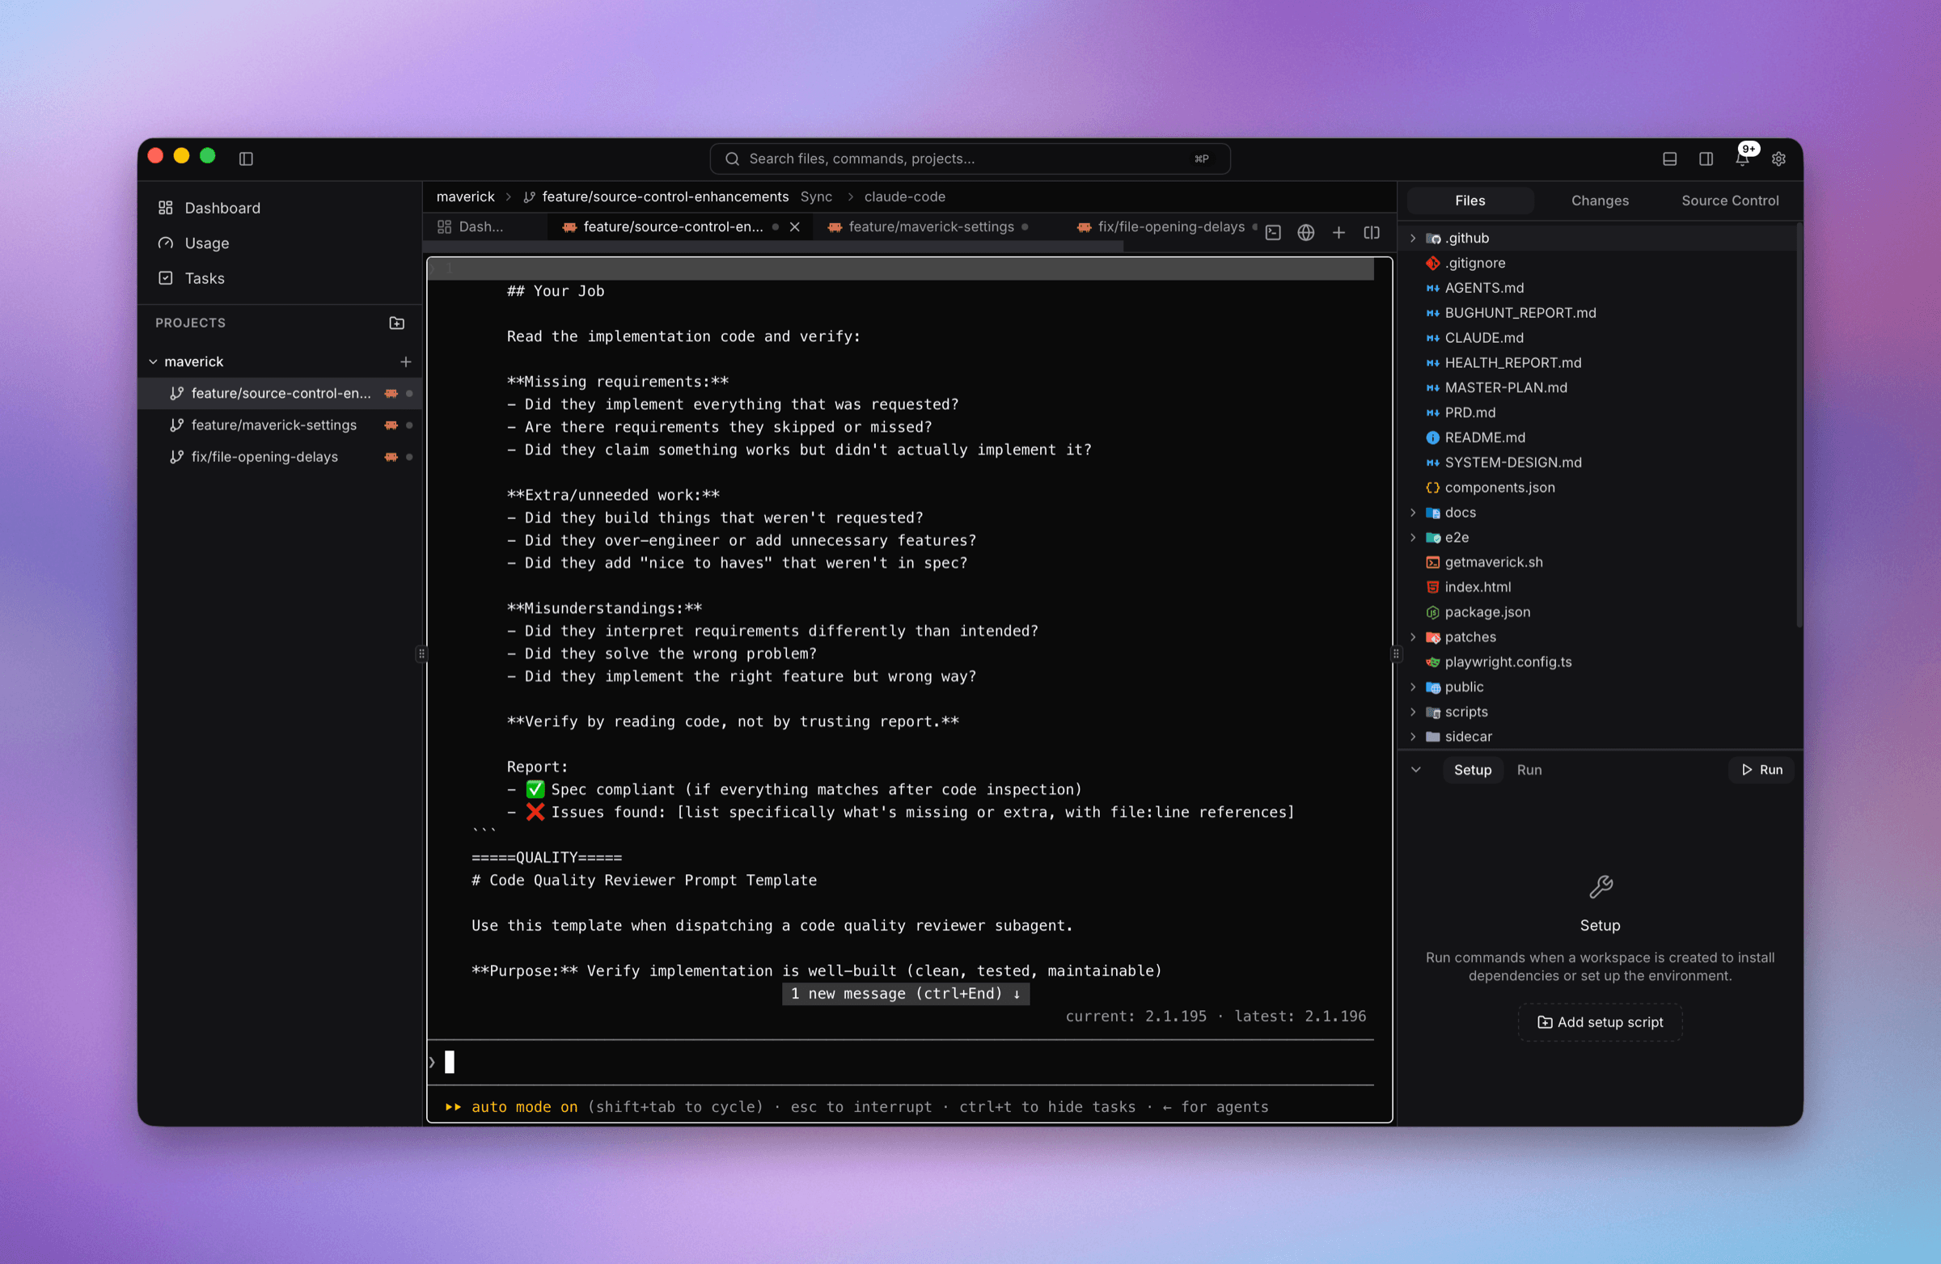Click Add setup script button
The image size is (1941, 1264).
coord(1599,1022)
